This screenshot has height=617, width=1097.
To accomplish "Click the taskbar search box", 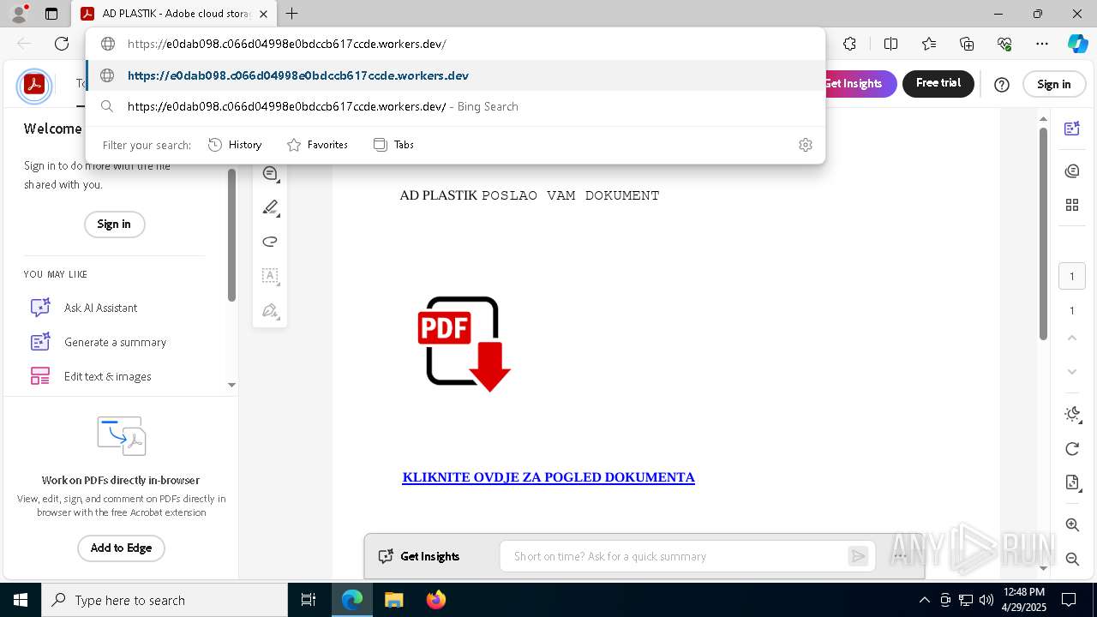I will point(165,600).
